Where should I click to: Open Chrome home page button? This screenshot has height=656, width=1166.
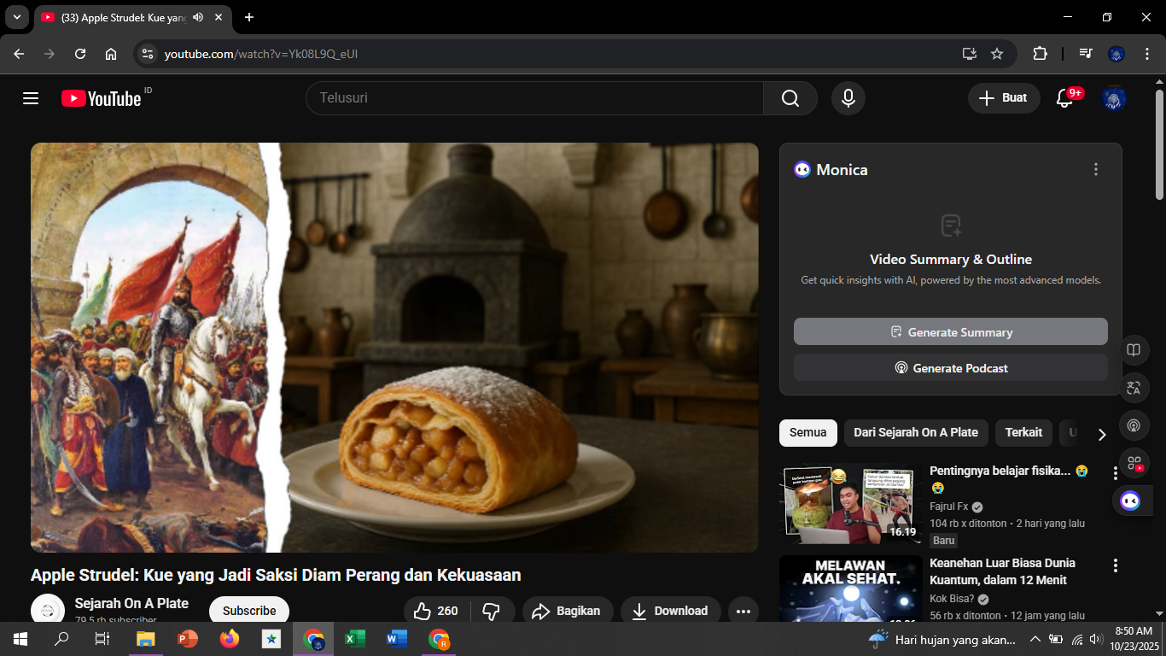[x=111, y=54]
